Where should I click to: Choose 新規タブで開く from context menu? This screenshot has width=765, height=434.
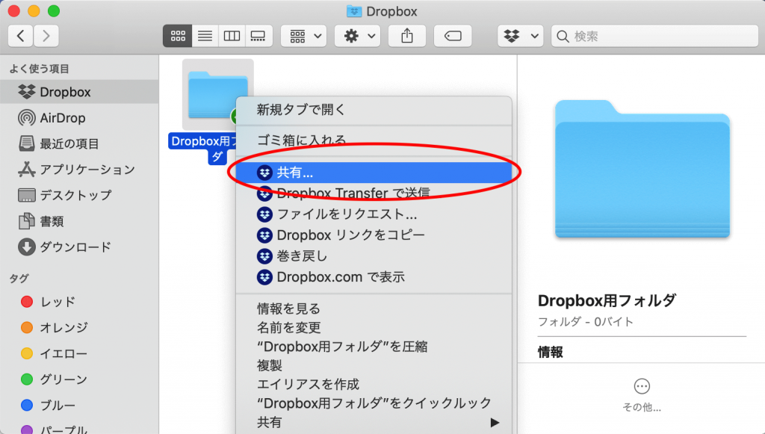[x=374, y=110]
